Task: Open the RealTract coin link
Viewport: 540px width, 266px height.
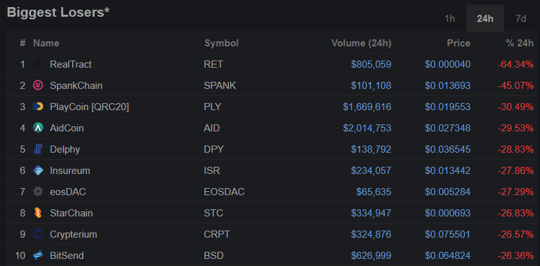Action: (70, 64)
